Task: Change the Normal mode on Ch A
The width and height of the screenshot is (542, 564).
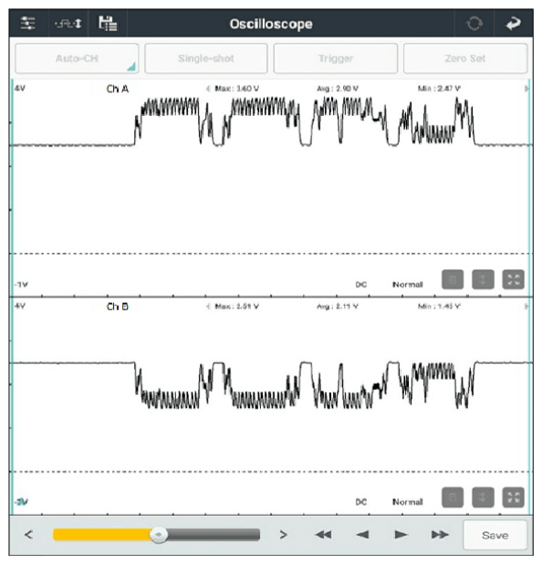Action: [x=408, y=285]
